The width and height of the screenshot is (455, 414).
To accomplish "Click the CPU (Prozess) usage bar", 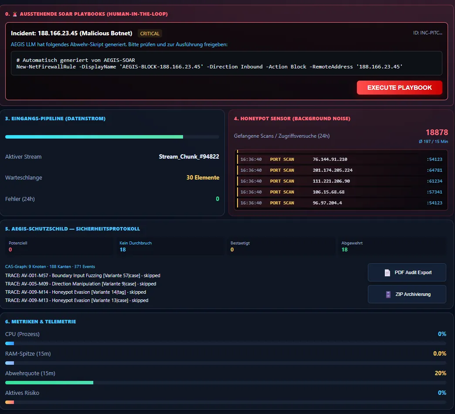I will [225, 343].
